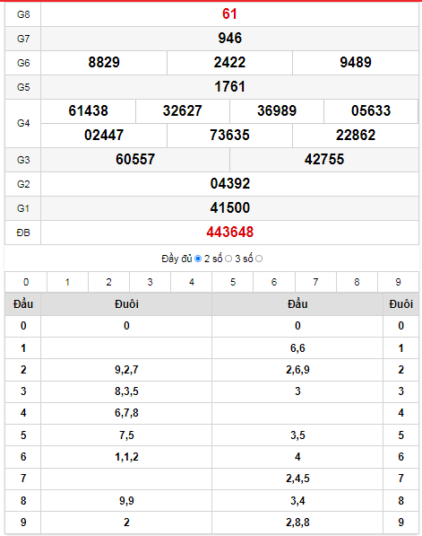
Task: Click digit filter tab 6
Action: point(274,282)
